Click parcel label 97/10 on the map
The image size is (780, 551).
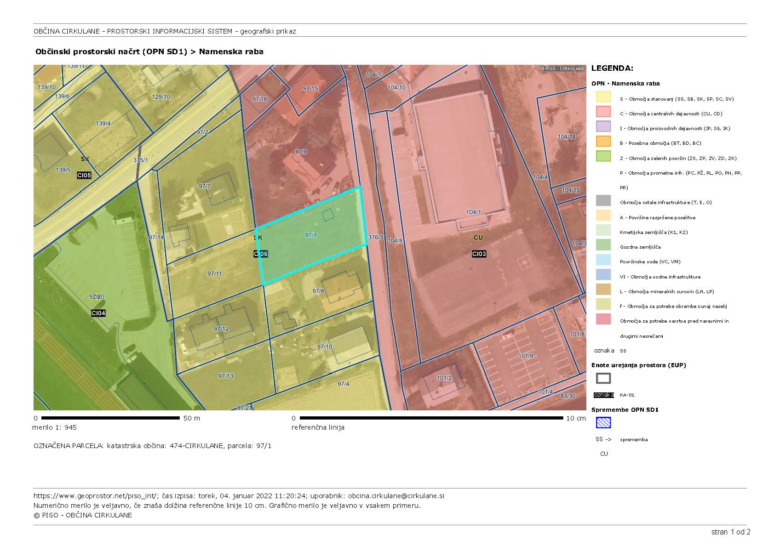coord(325,347)
